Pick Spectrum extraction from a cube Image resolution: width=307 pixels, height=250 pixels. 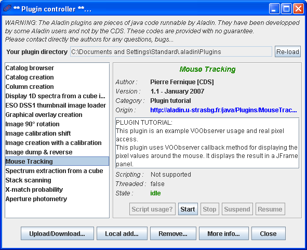pos(57,171)
